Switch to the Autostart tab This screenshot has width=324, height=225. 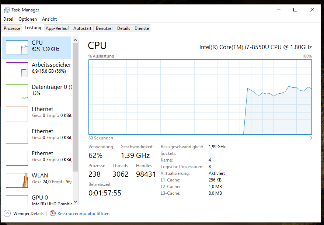click(82, 28)
